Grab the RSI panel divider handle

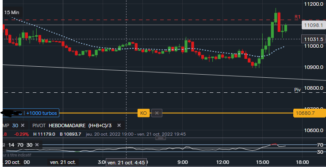(161, 138)
